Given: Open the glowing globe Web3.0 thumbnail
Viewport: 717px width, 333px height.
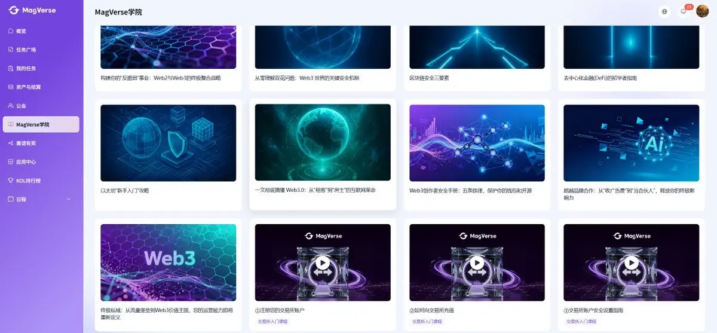Looking at the screenshot, I should pyautogui.click(x=323, y=142).
